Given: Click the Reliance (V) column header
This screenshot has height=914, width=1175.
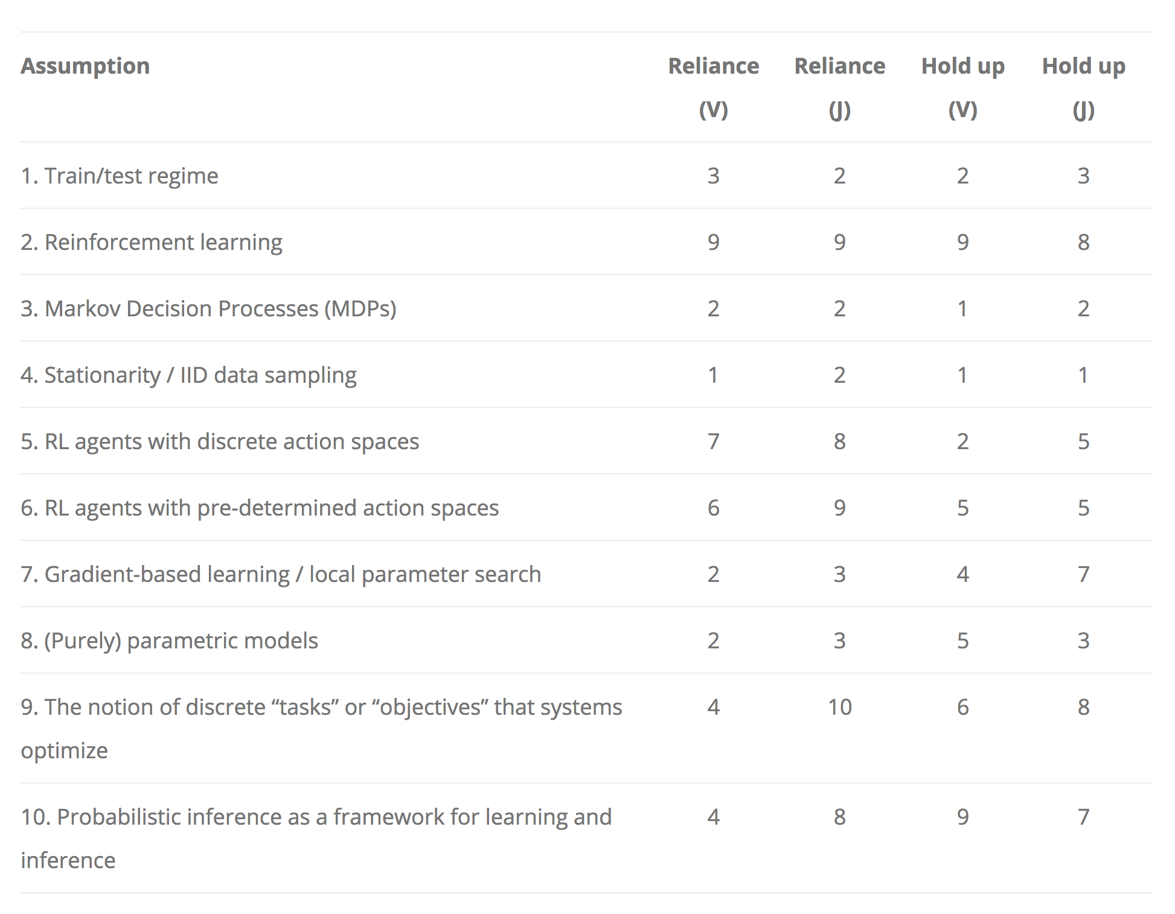Looking at the screenshot, I should coord(713,87).
